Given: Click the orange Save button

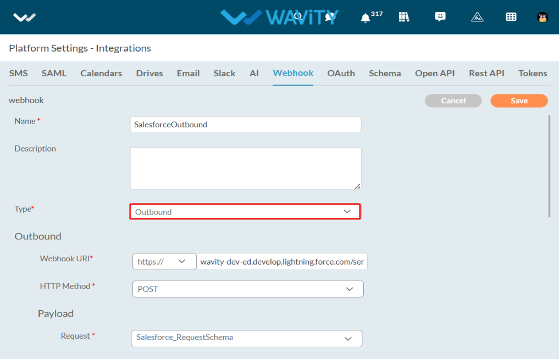Looking at the screenshot, I should click(x=519, y=101).
